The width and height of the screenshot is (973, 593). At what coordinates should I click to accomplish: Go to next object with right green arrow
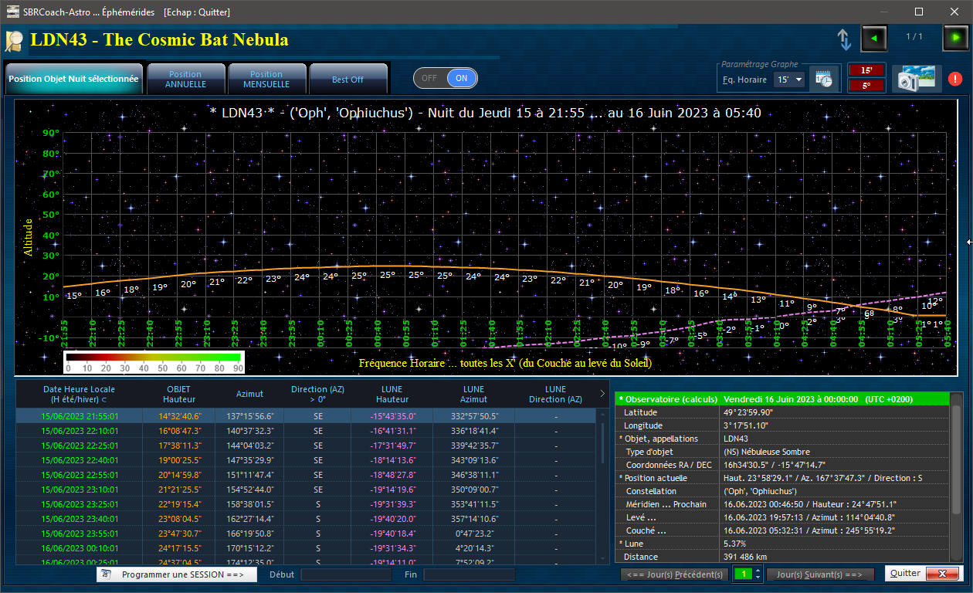(955, 38)
